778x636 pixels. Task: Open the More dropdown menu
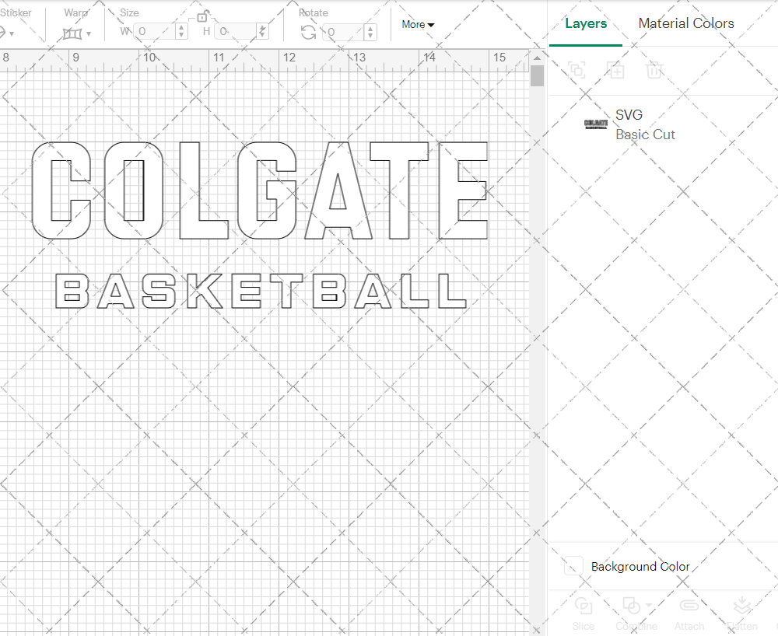pyautogui.click(x=418, y=24)
